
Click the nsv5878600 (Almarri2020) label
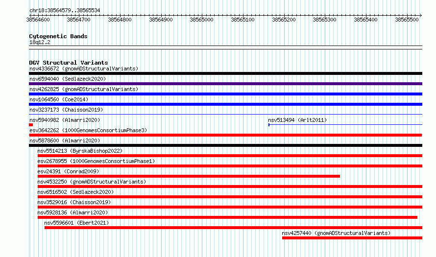[65, 140]
